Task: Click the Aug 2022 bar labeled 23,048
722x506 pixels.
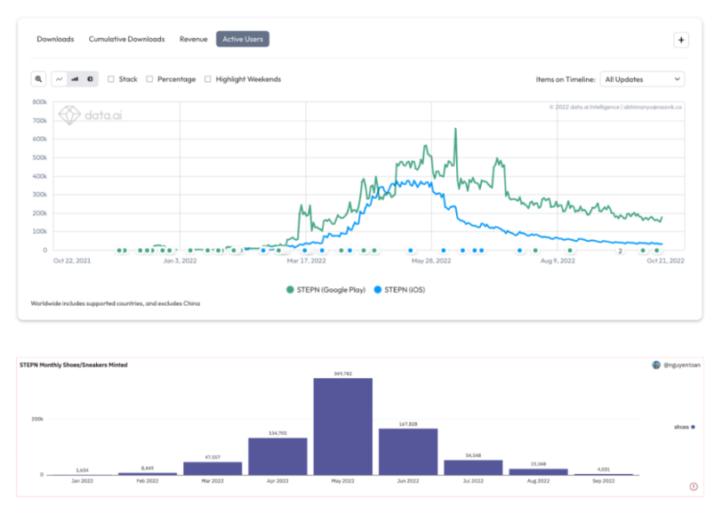Action: 538,472
